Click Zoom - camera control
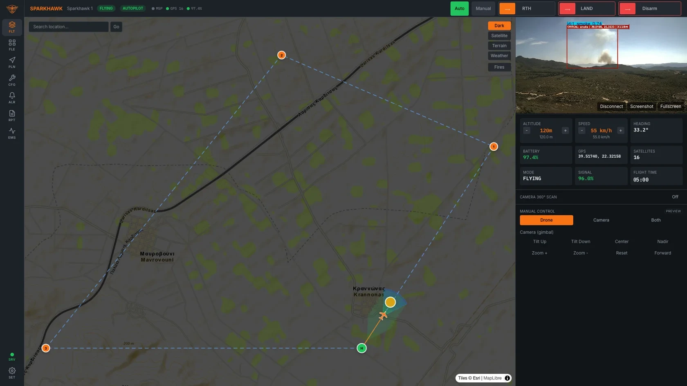This screenshot has height=386, width=687. 581,253
